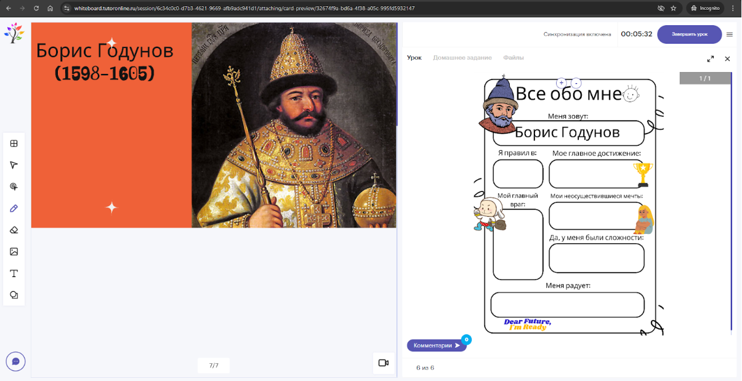Select the eraser tool
742x381 pixels.
tap(14, 230)
